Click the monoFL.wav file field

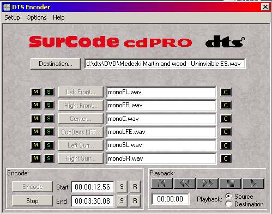tap(161, 92)
